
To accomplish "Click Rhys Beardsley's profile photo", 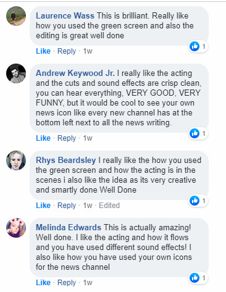I will point(16,161).
